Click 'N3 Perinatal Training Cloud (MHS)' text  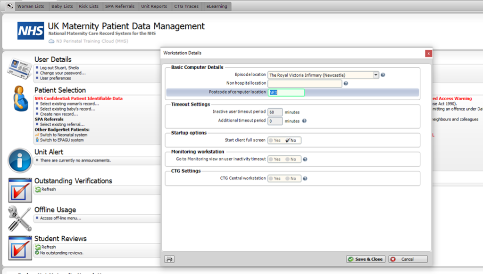(x=92, y=41)
